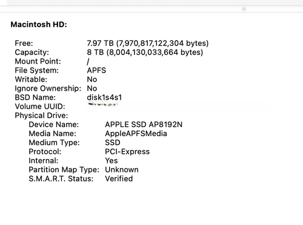Select the BSD name value "disk1s4s1"
303x225 pixels.
pyautogui.click(x=104, y=97)
